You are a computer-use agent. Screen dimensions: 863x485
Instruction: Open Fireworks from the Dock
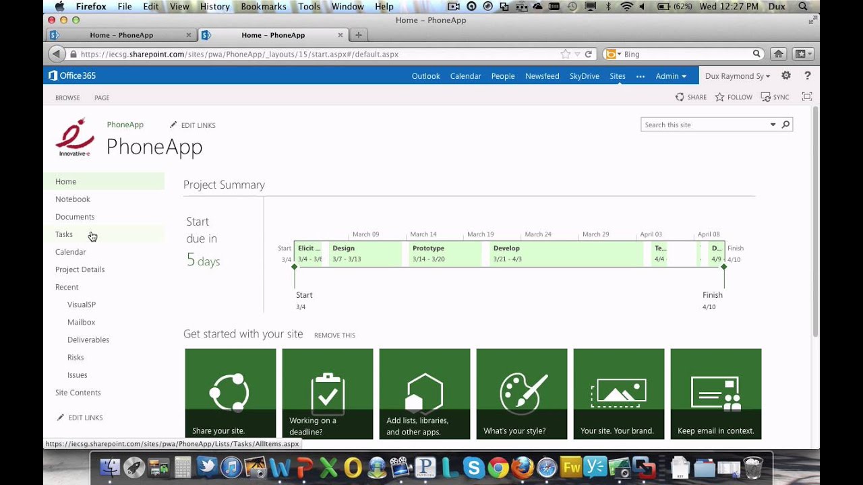(571, 467)
